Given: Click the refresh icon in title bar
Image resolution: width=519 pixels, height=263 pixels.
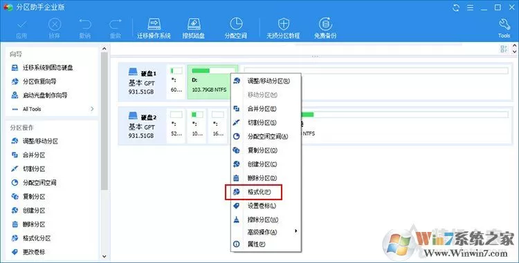Looking at the screenshot, I should click(456, 8).
